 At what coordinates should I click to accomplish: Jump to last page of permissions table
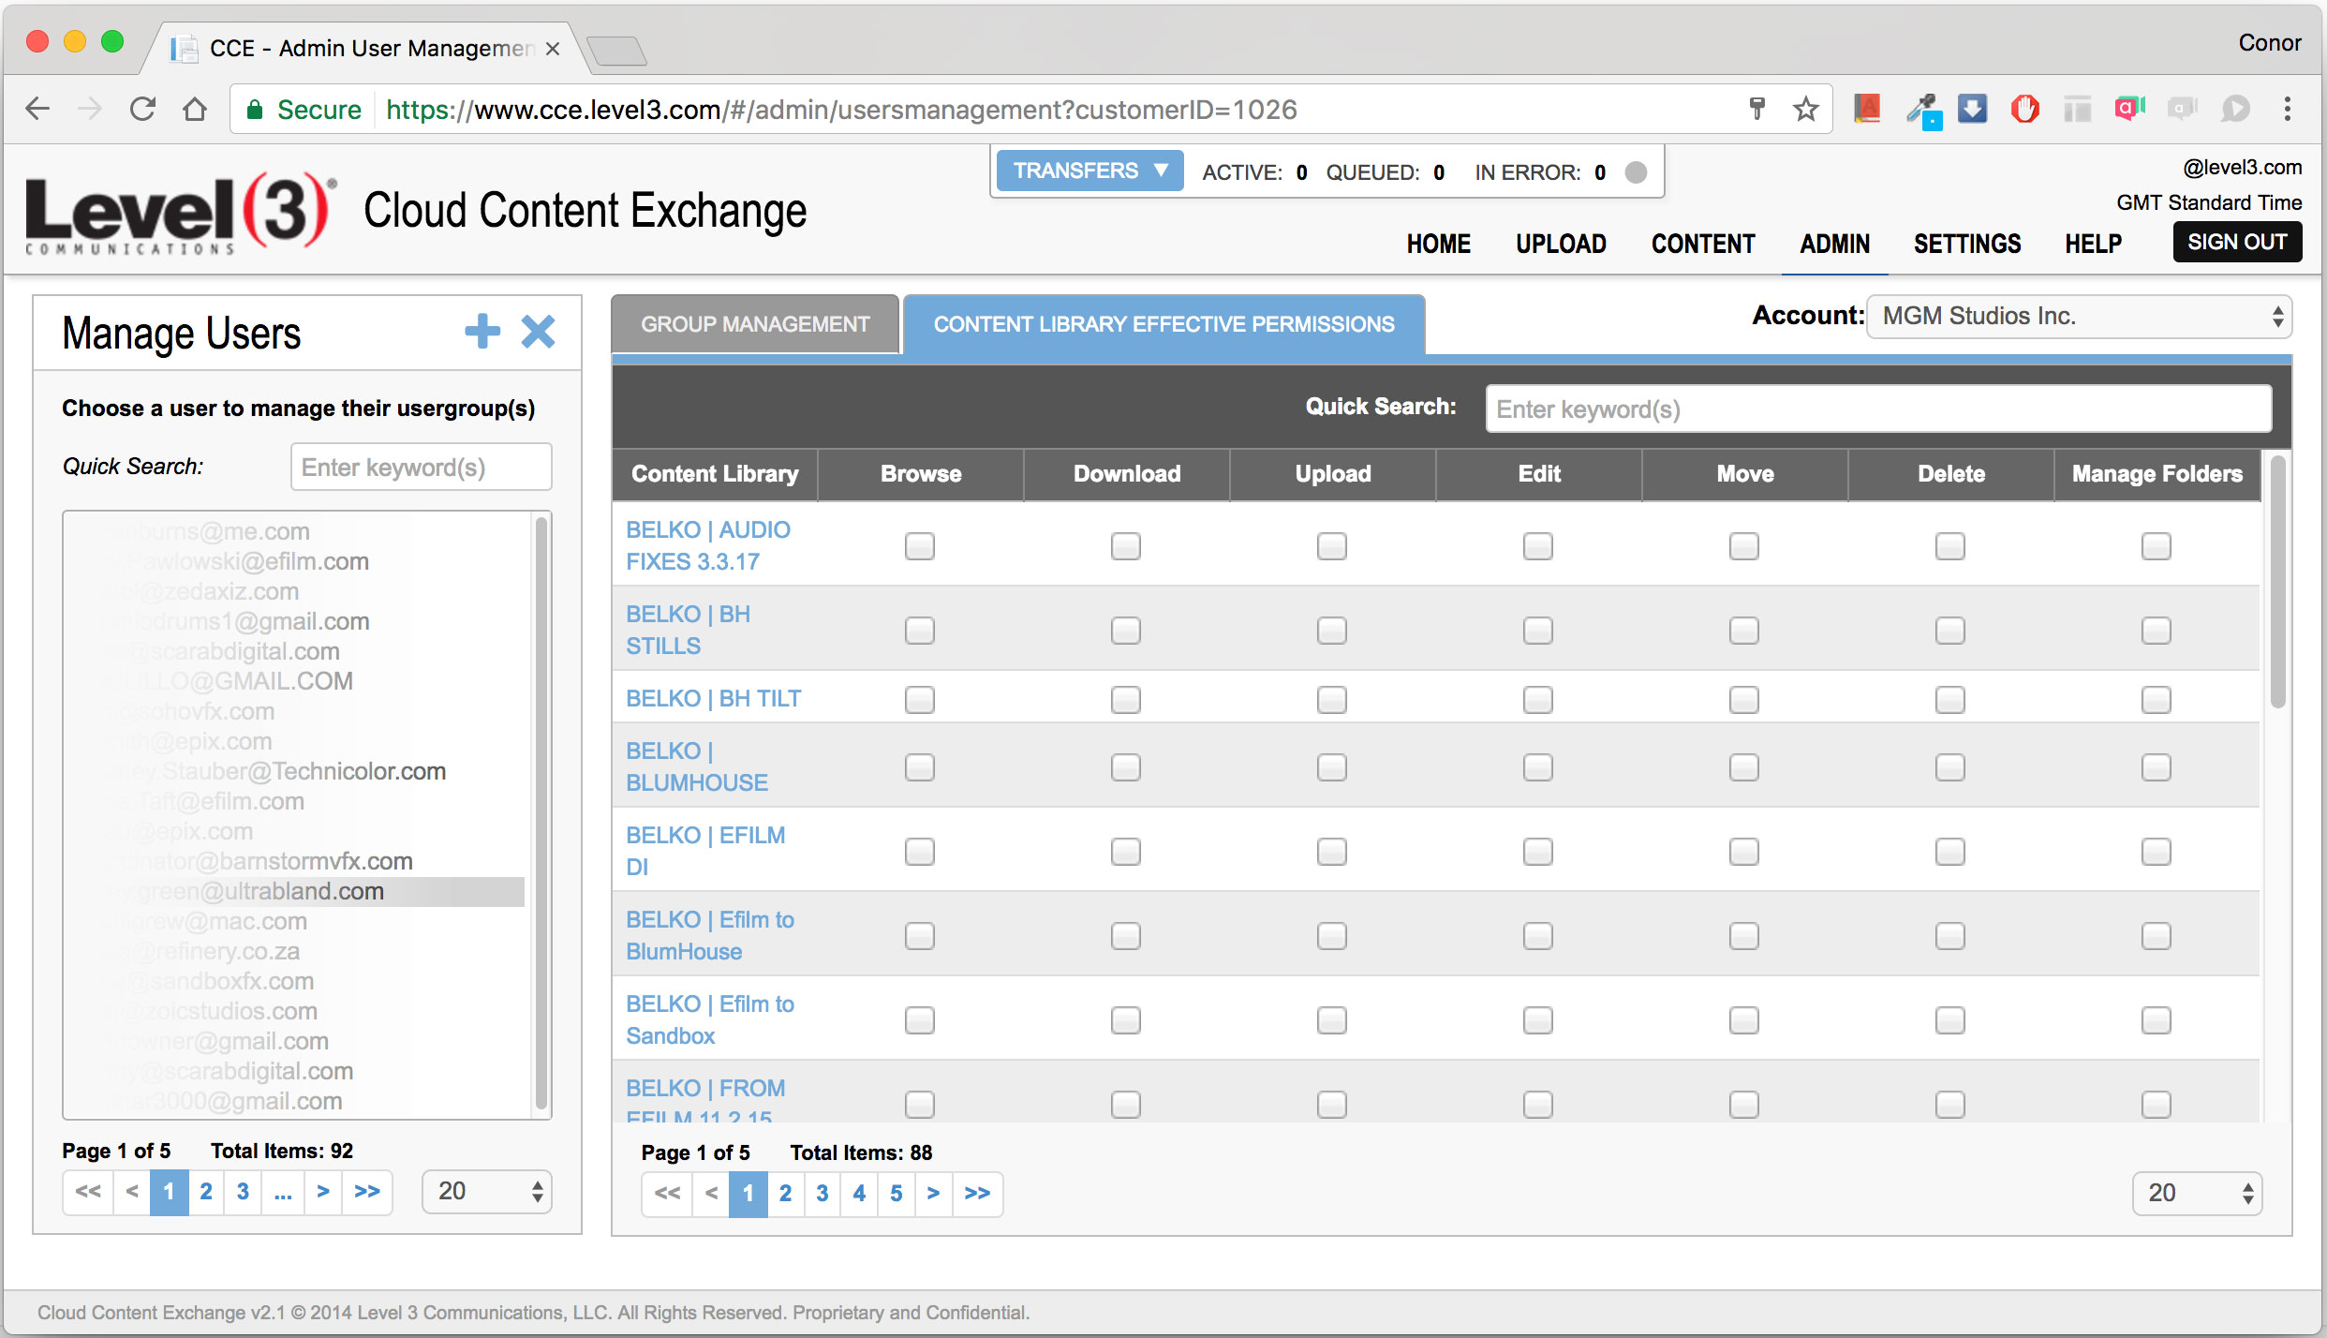[977, 1194]
